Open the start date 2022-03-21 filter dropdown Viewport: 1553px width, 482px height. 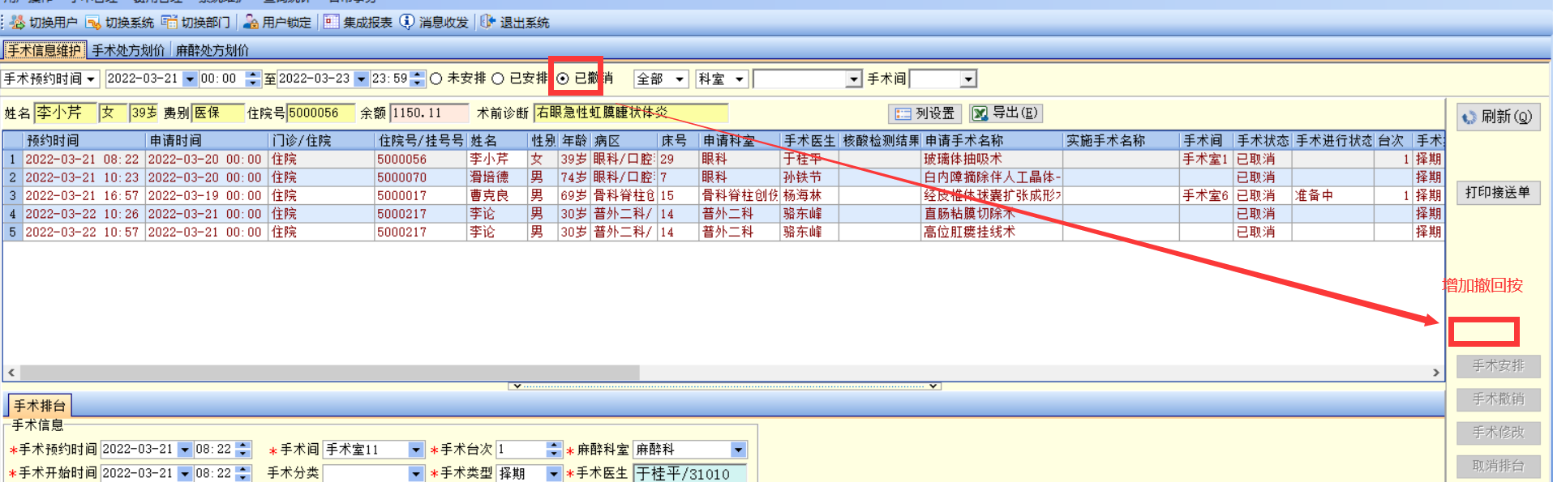click(190, 79)
